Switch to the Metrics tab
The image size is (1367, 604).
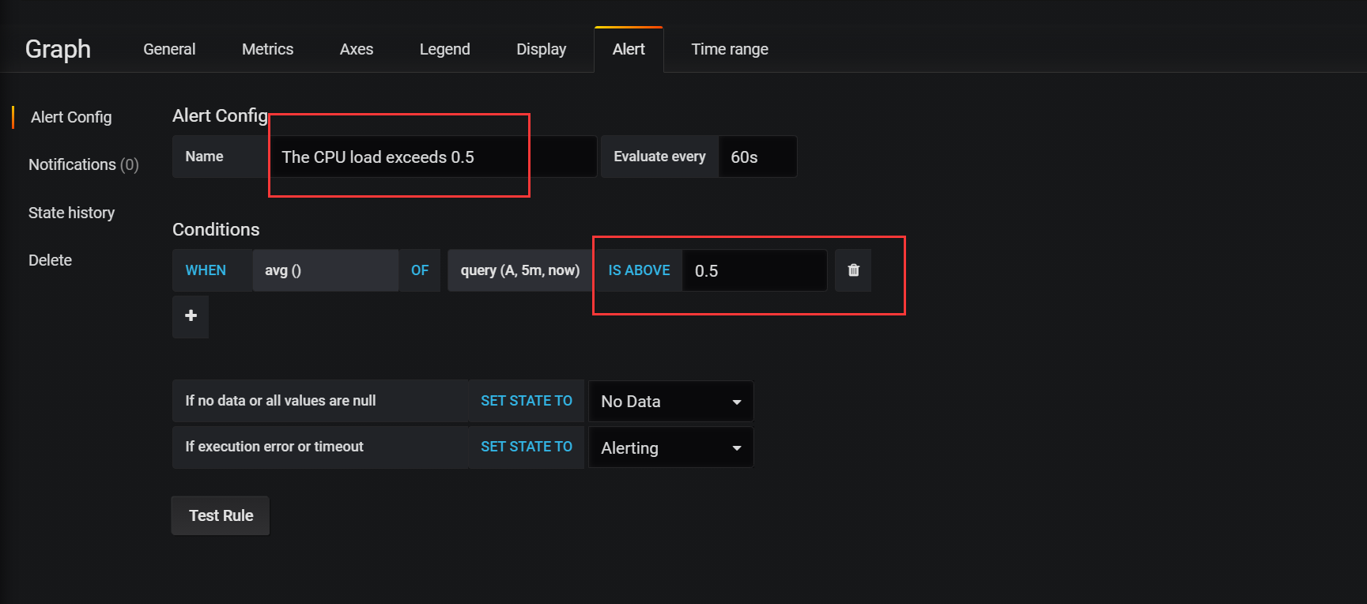coord(267,49)
